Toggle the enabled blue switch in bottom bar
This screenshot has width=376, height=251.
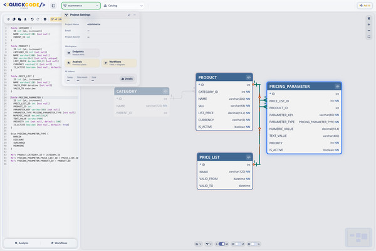tap(222, 244)
